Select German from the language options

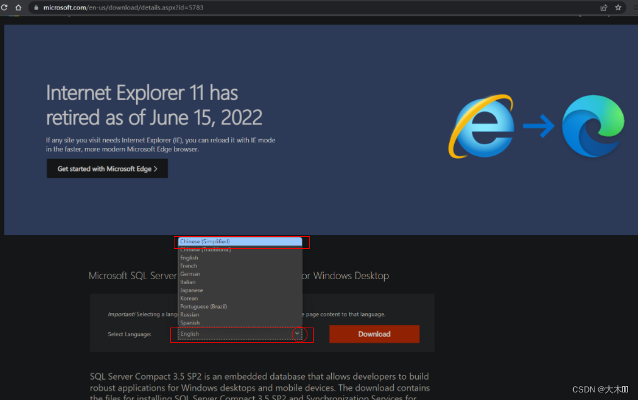(240, 274)
